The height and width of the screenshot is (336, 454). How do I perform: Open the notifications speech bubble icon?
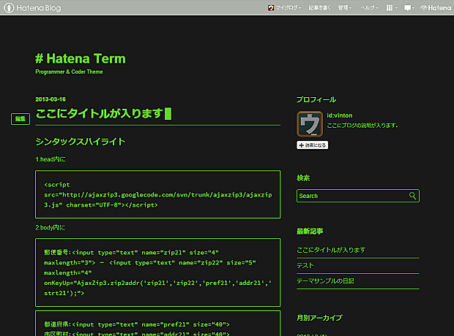pos(409,8)
